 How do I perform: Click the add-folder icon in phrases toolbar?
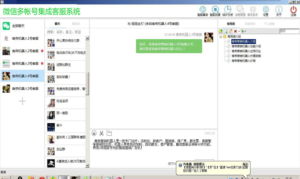(x=221, y=31)
